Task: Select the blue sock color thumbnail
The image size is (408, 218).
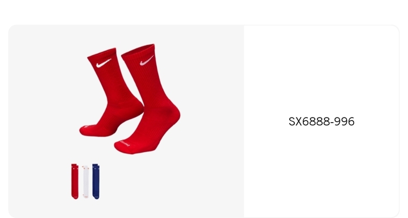Action: 96,181
